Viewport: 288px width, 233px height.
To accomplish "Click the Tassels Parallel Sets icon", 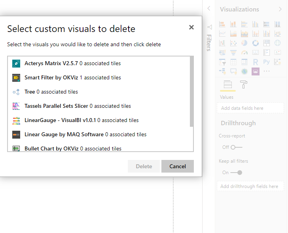I will click(16, 106).
